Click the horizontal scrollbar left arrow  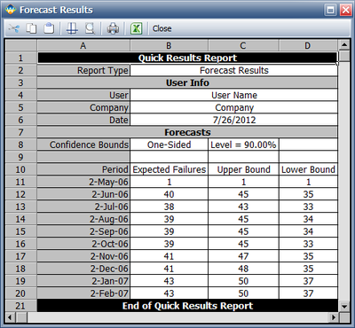[x=10, y=317]
